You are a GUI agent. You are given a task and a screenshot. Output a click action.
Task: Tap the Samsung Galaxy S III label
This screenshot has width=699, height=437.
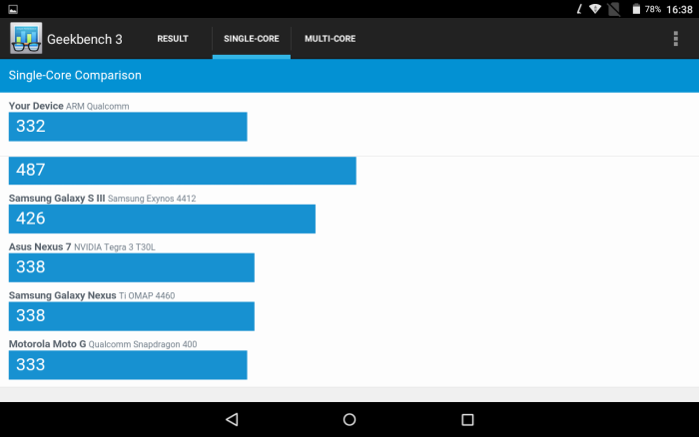102,199
